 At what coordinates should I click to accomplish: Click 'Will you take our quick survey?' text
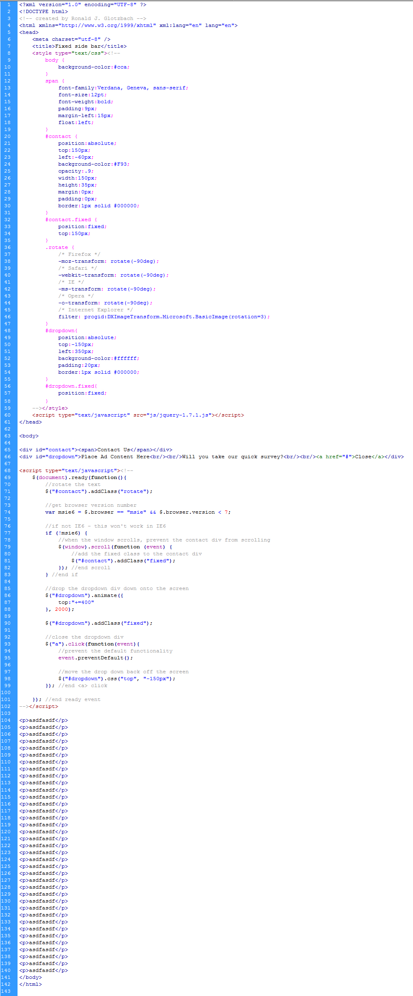coord(233,457)
